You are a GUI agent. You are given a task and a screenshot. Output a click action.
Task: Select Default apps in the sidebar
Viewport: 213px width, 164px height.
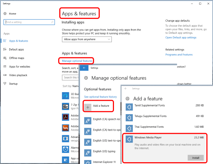coord(16,49)
